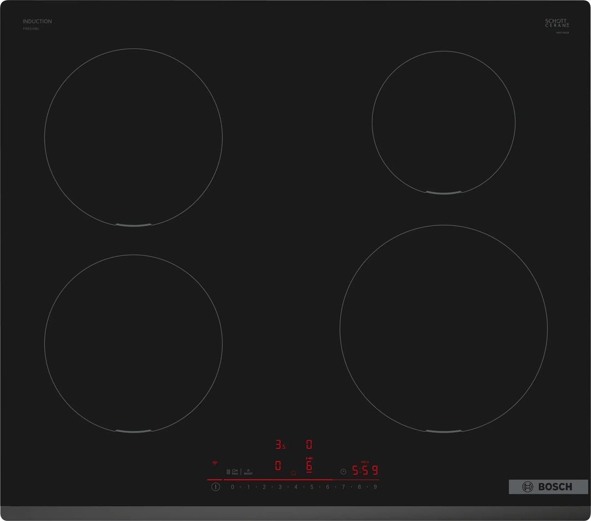Set power level 5 on the slider
The width and height of the screenshot is (591, 521).
(312, 487)
